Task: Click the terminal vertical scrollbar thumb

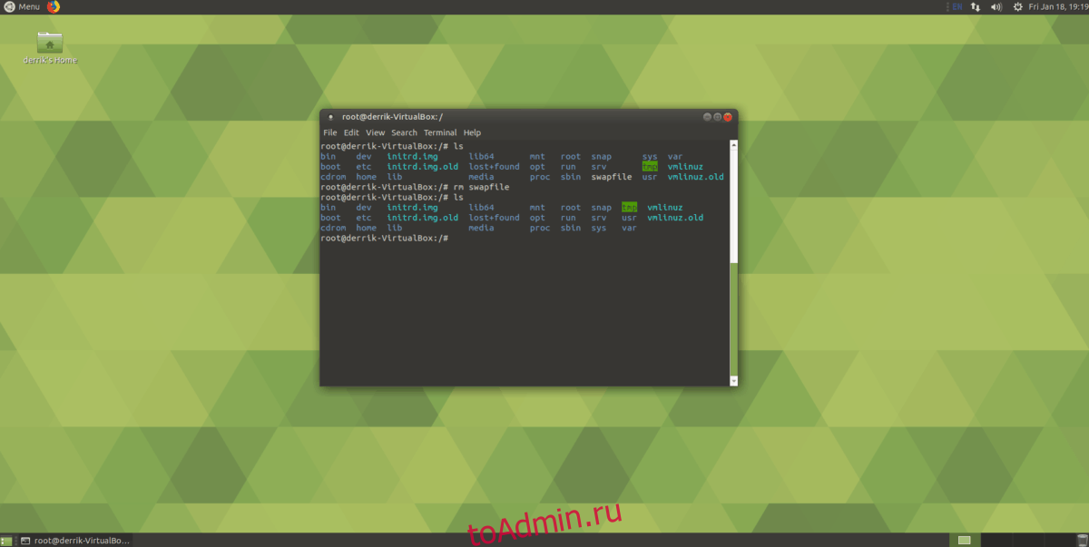Action: (734, 320)
